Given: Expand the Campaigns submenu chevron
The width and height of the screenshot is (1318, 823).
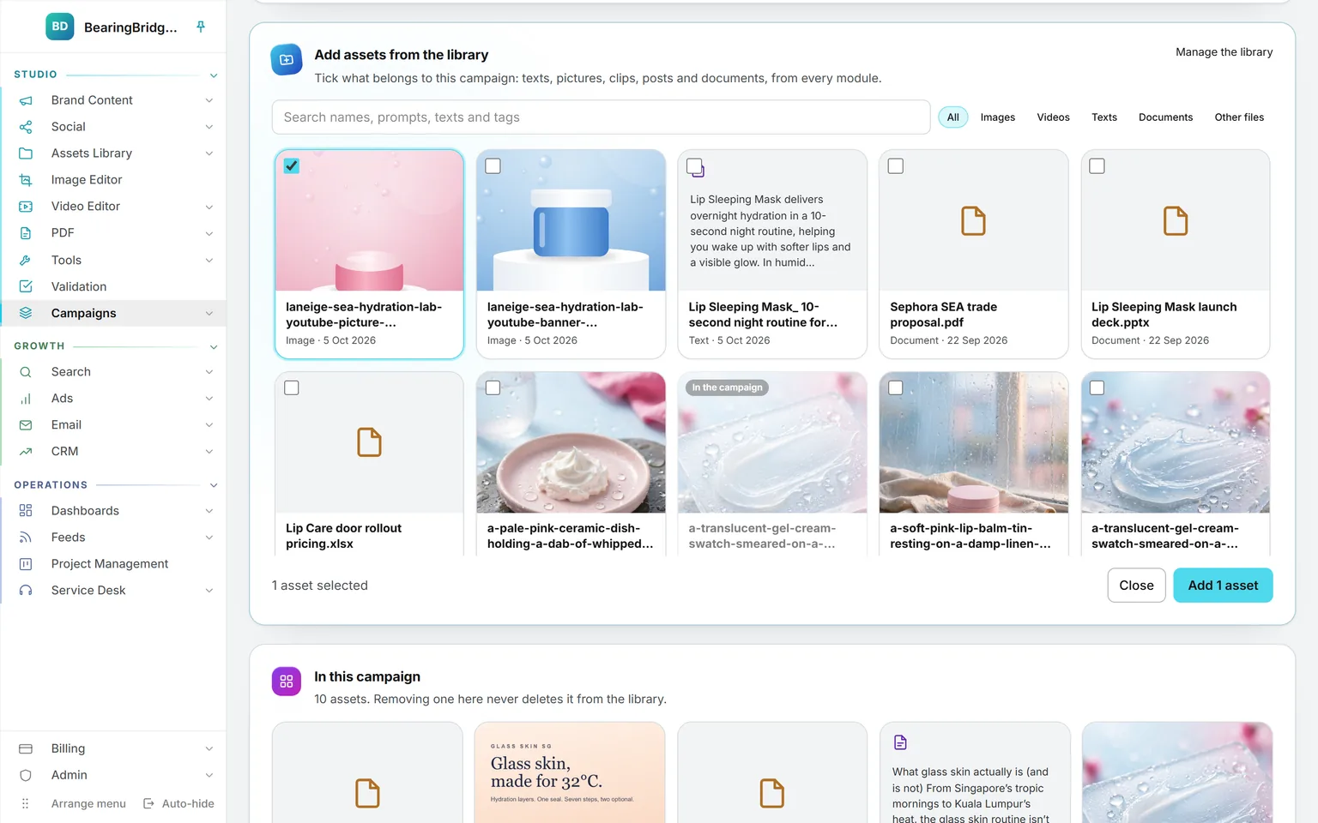Looking at the screenshot, I should (x=209, y=314).
